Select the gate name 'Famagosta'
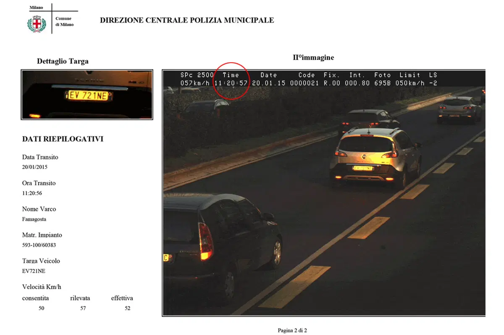 (x=34, y=219)
